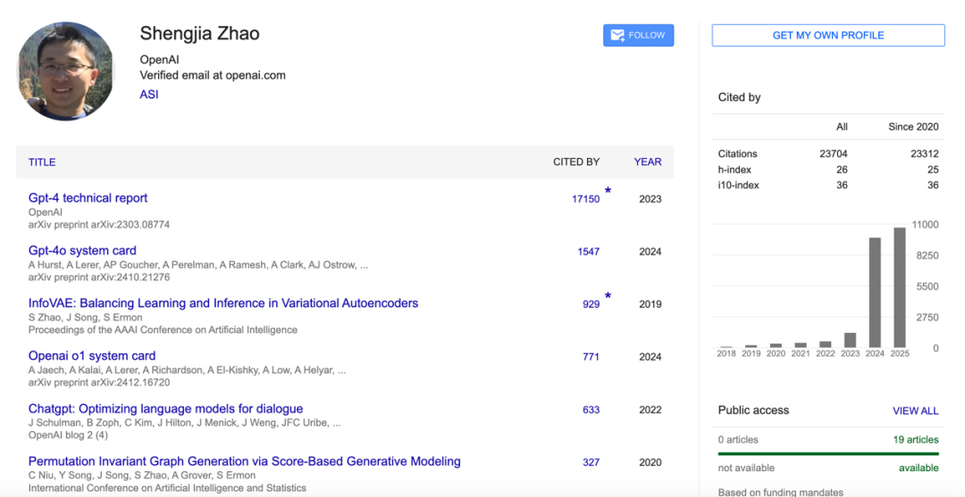
Task: Click the Cited By column header
Action: (576, 162)
